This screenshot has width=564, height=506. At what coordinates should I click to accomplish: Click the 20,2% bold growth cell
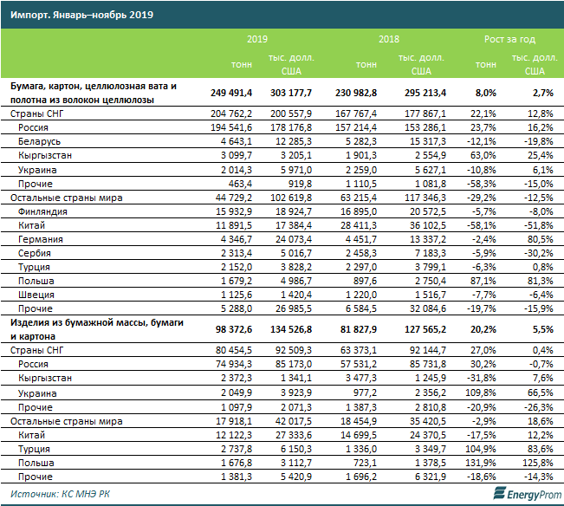(x=482, y=330)
